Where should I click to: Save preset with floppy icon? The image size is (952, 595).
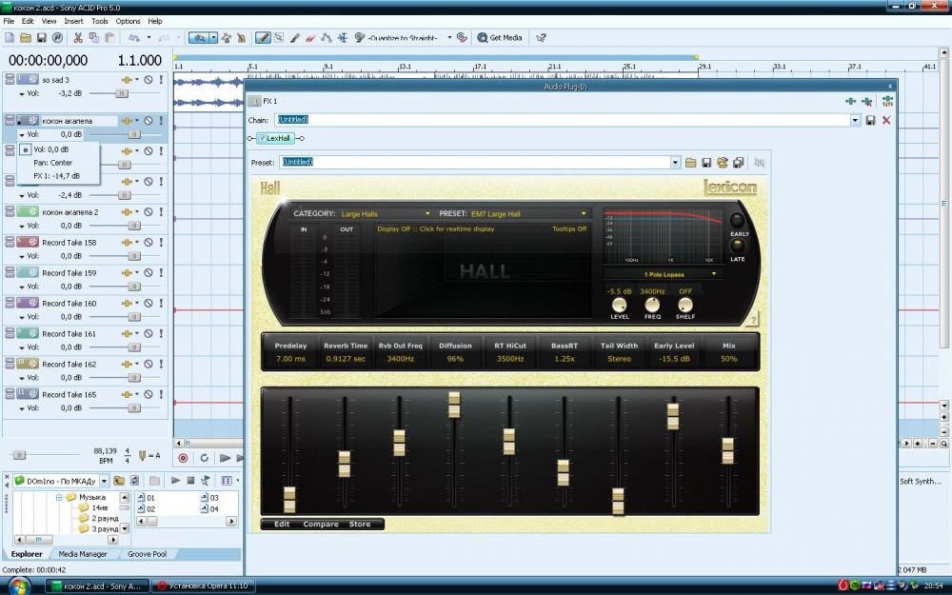pyautogui.click(x=706, y=163)
